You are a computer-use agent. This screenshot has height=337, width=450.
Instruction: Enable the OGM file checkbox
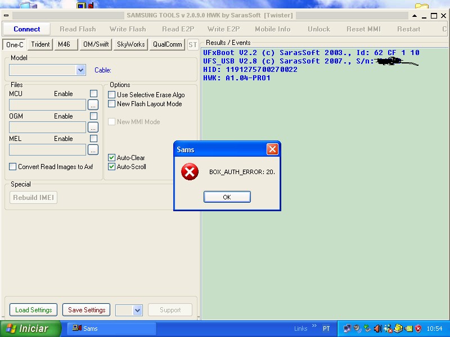[x=93, y=116]
